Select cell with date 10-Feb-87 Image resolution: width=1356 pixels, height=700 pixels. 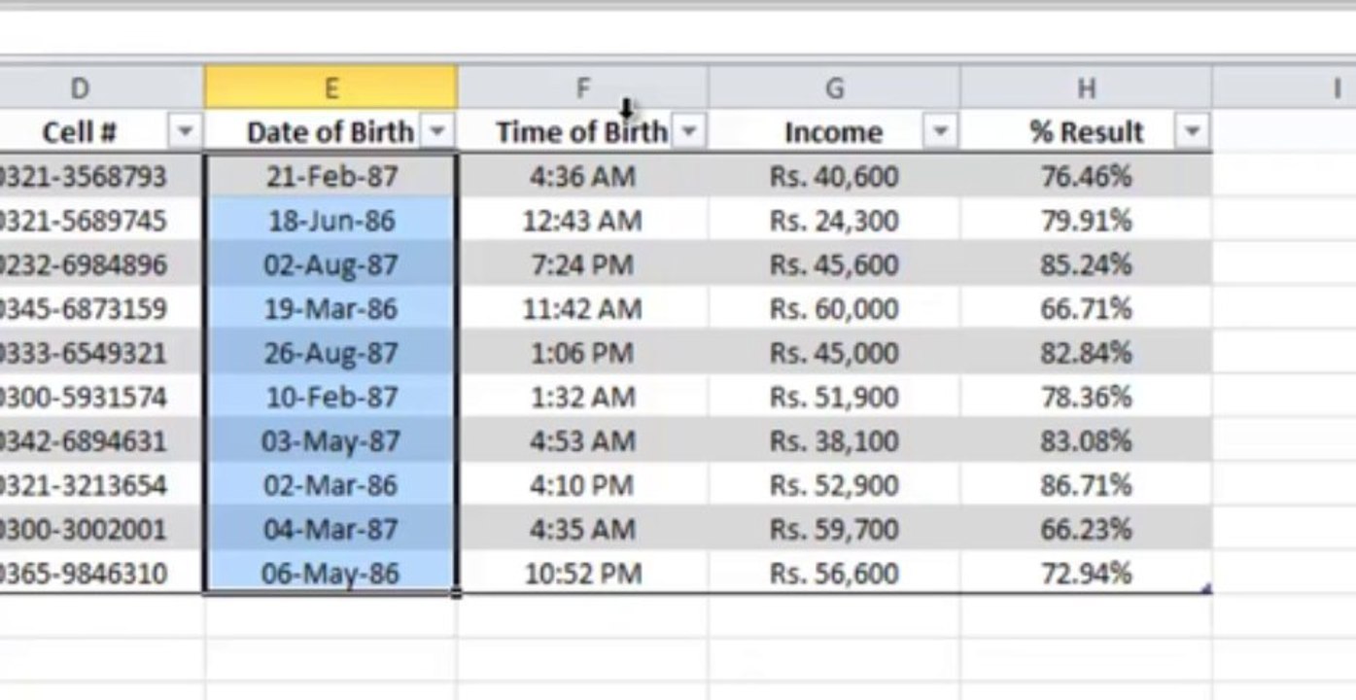[330, 397]
